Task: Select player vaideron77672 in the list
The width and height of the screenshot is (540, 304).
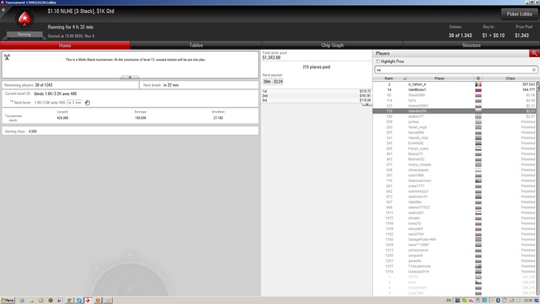Action: click(454, 208)
